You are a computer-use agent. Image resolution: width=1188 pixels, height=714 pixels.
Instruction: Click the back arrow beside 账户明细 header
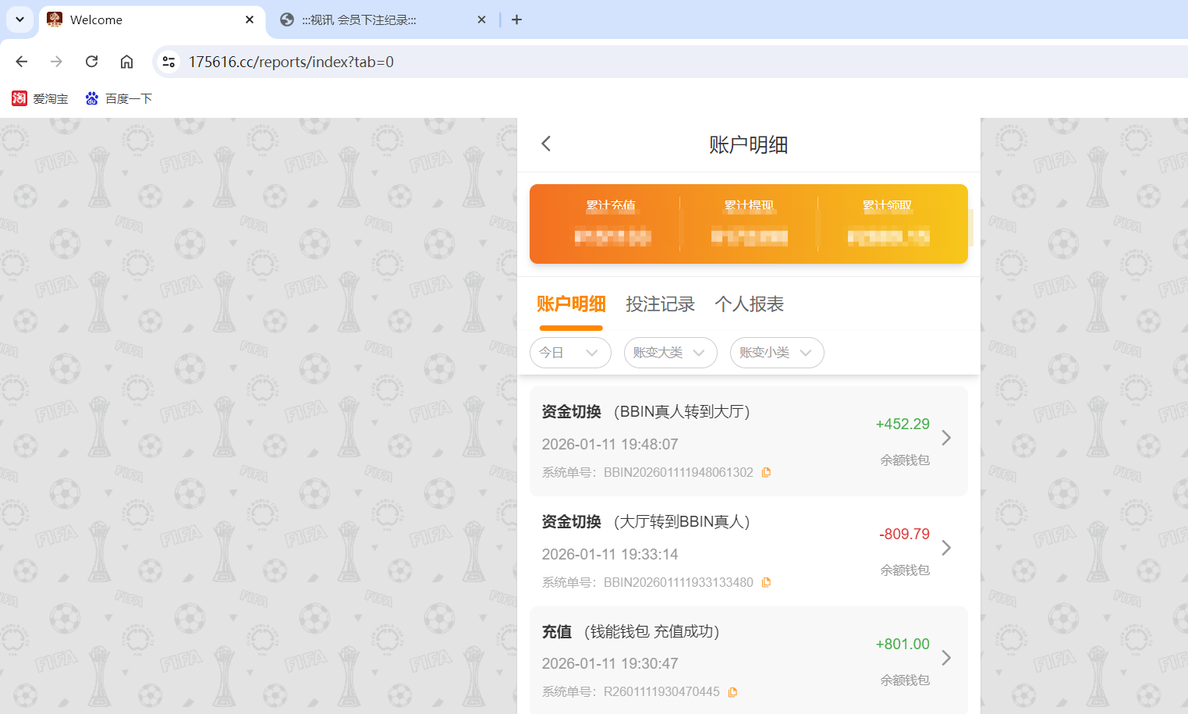point(545,144)
